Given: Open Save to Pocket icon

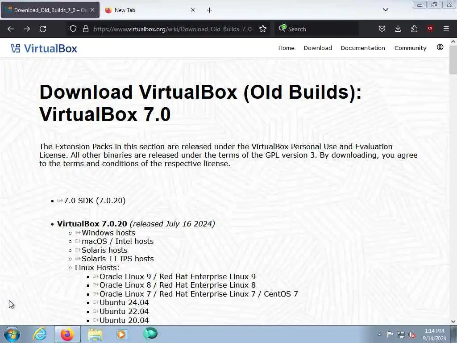Looking at the screenshot, I should coord(382,29).
